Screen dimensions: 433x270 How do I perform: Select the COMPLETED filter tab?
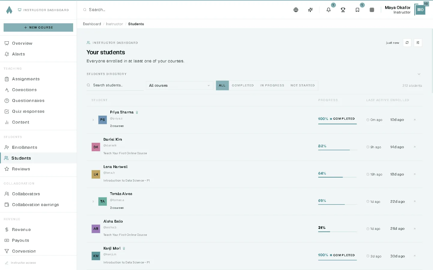click(x=243, y=85)
